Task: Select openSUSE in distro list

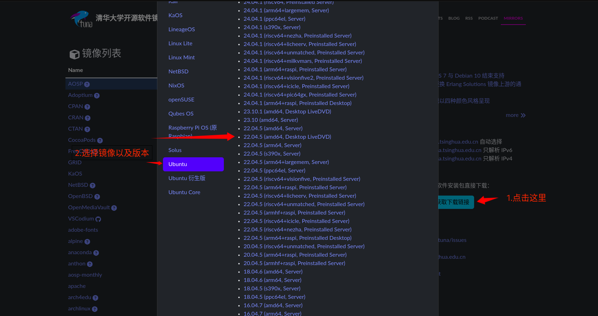Action: pyautogui.click(x=193, y=100)
